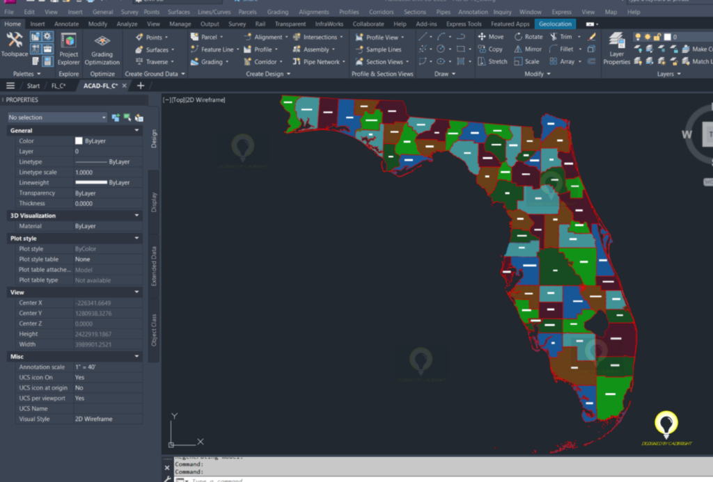Screen dimensions: 713x482
Task: Switch to the Geolocation ribbon tab
Action: tap(555, 23)
